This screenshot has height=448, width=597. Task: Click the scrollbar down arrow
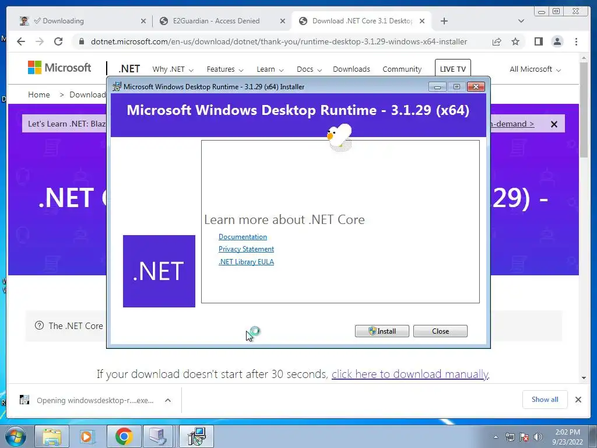click(584, 378)
